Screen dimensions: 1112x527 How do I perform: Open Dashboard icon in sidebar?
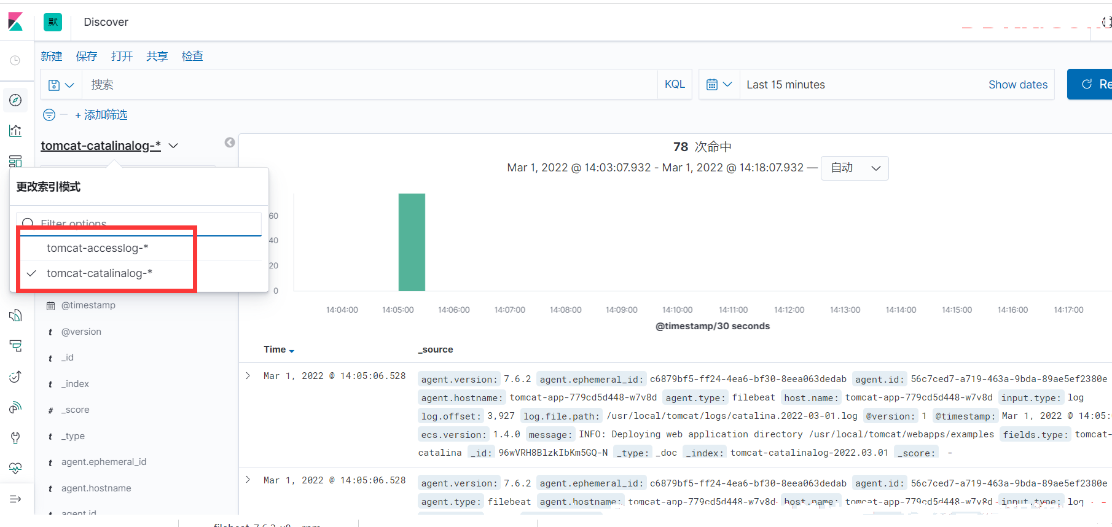click(x=15, y=161)
